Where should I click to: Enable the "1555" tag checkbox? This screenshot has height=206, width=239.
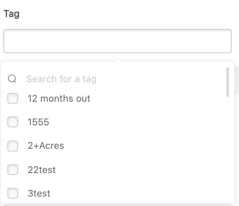[x=13, y=122]
